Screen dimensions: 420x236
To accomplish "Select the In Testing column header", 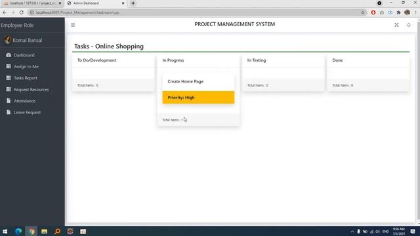I will pos(257,60).
